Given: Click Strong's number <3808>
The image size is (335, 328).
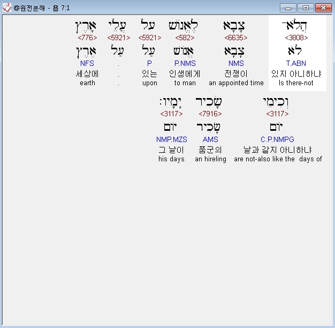Looking at the screenshot, I should tap(296, 38).
